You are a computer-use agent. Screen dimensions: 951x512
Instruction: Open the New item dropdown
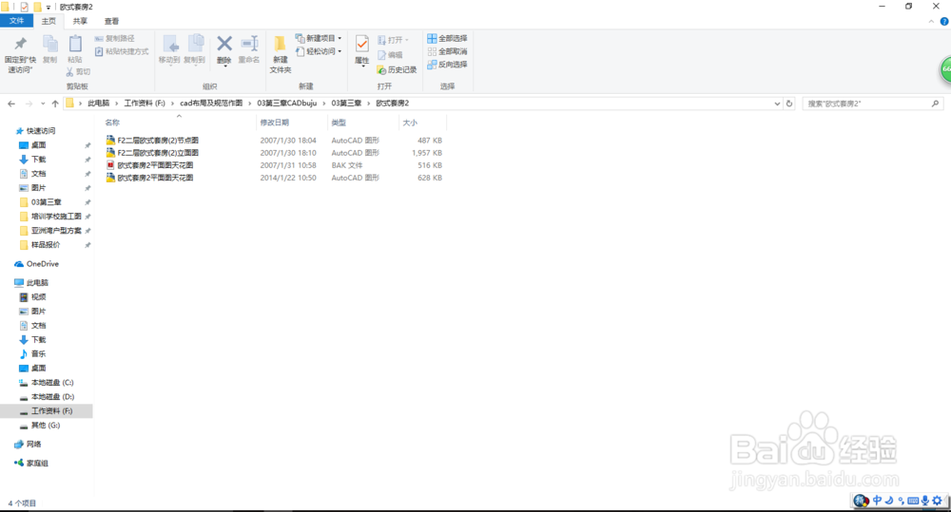click(x=319, y=38)
